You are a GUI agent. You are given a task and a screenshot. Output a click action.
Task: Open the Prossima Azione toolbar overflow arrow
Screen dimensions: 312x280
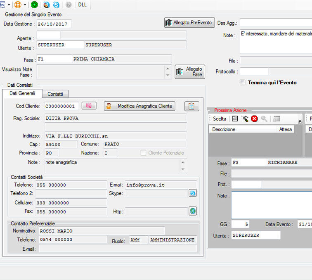[300, 121]
